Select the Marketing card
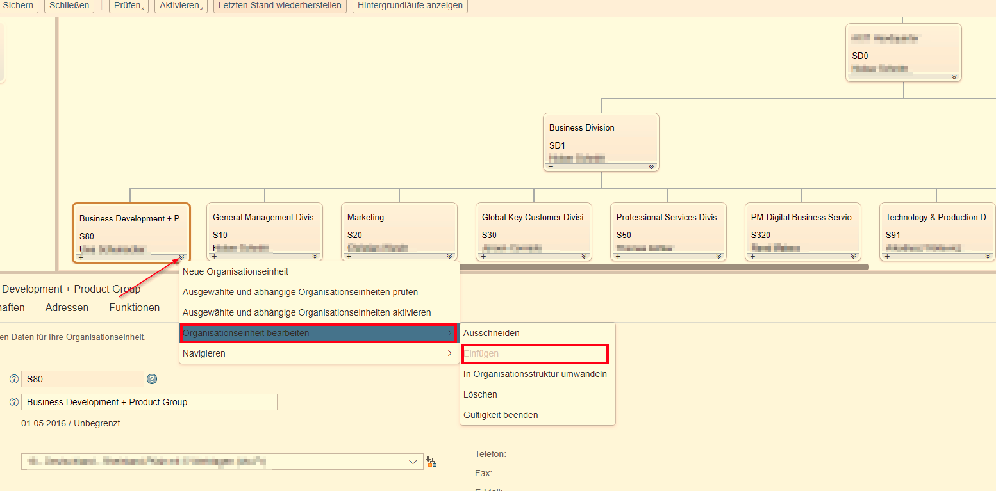 (399, 232)
